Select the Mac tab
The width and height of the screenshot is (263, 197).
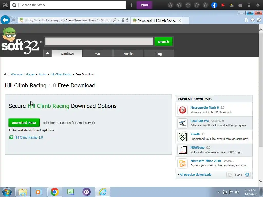[98, 53]
